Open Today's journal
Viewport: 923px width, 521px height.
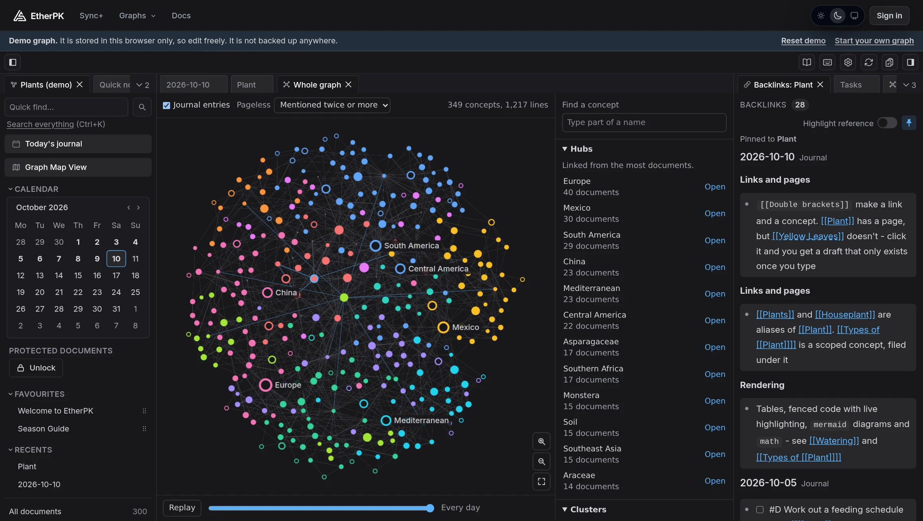click(x=78, y=144)
